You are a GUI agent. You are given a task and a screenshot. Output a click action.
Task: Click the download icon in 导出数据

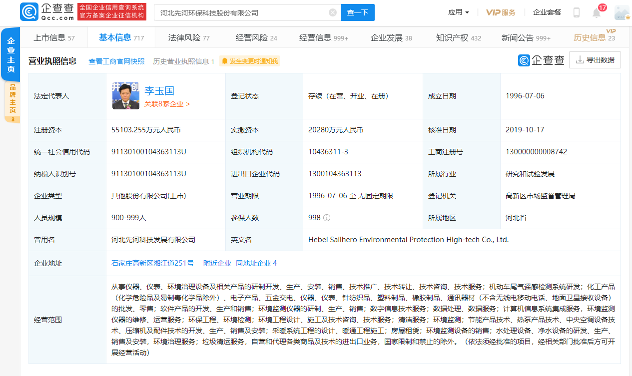(x=580, y=60)
